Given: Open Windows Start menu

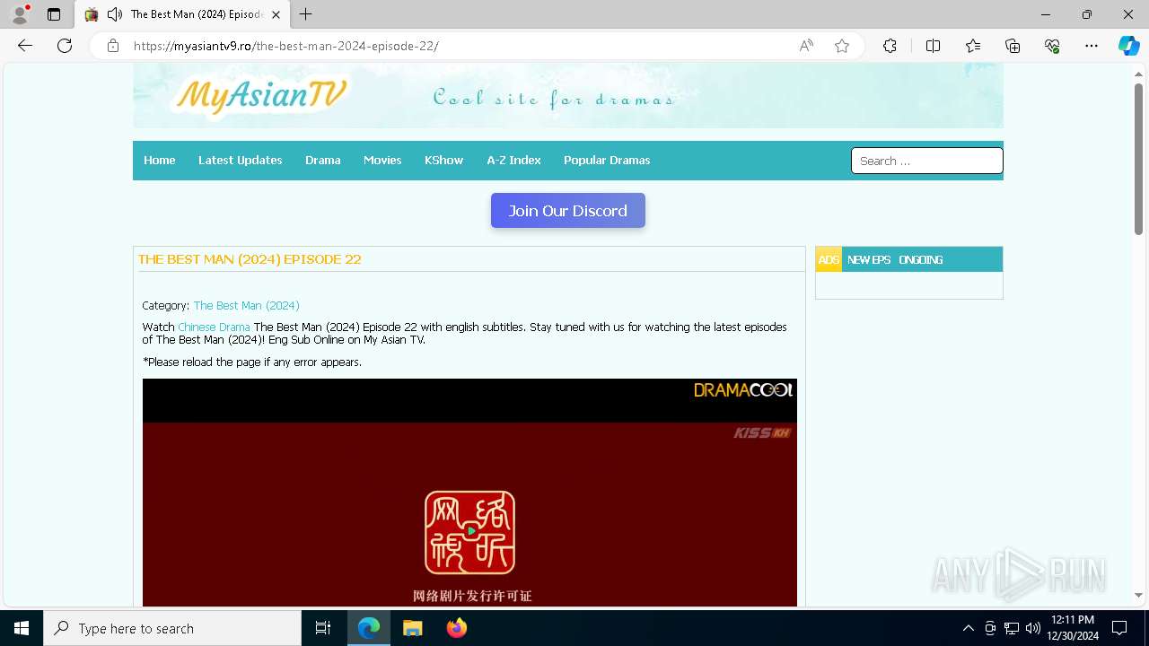Looking at the screenshot, I should (22, 628).
